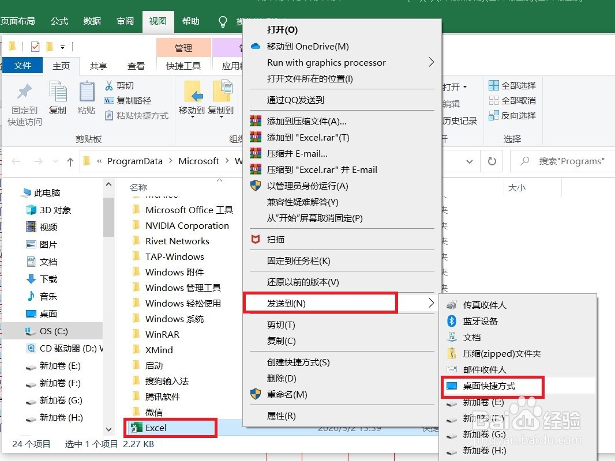The width and height of the screenshot is (615, 461).
Task: Click the Name column header
Action: pos(138,188)
